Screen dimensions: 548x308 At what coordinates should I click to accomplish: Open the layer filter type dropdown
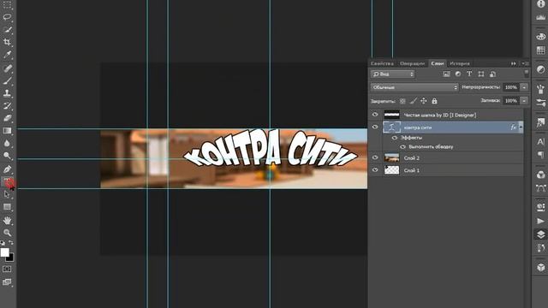point(392,74)
